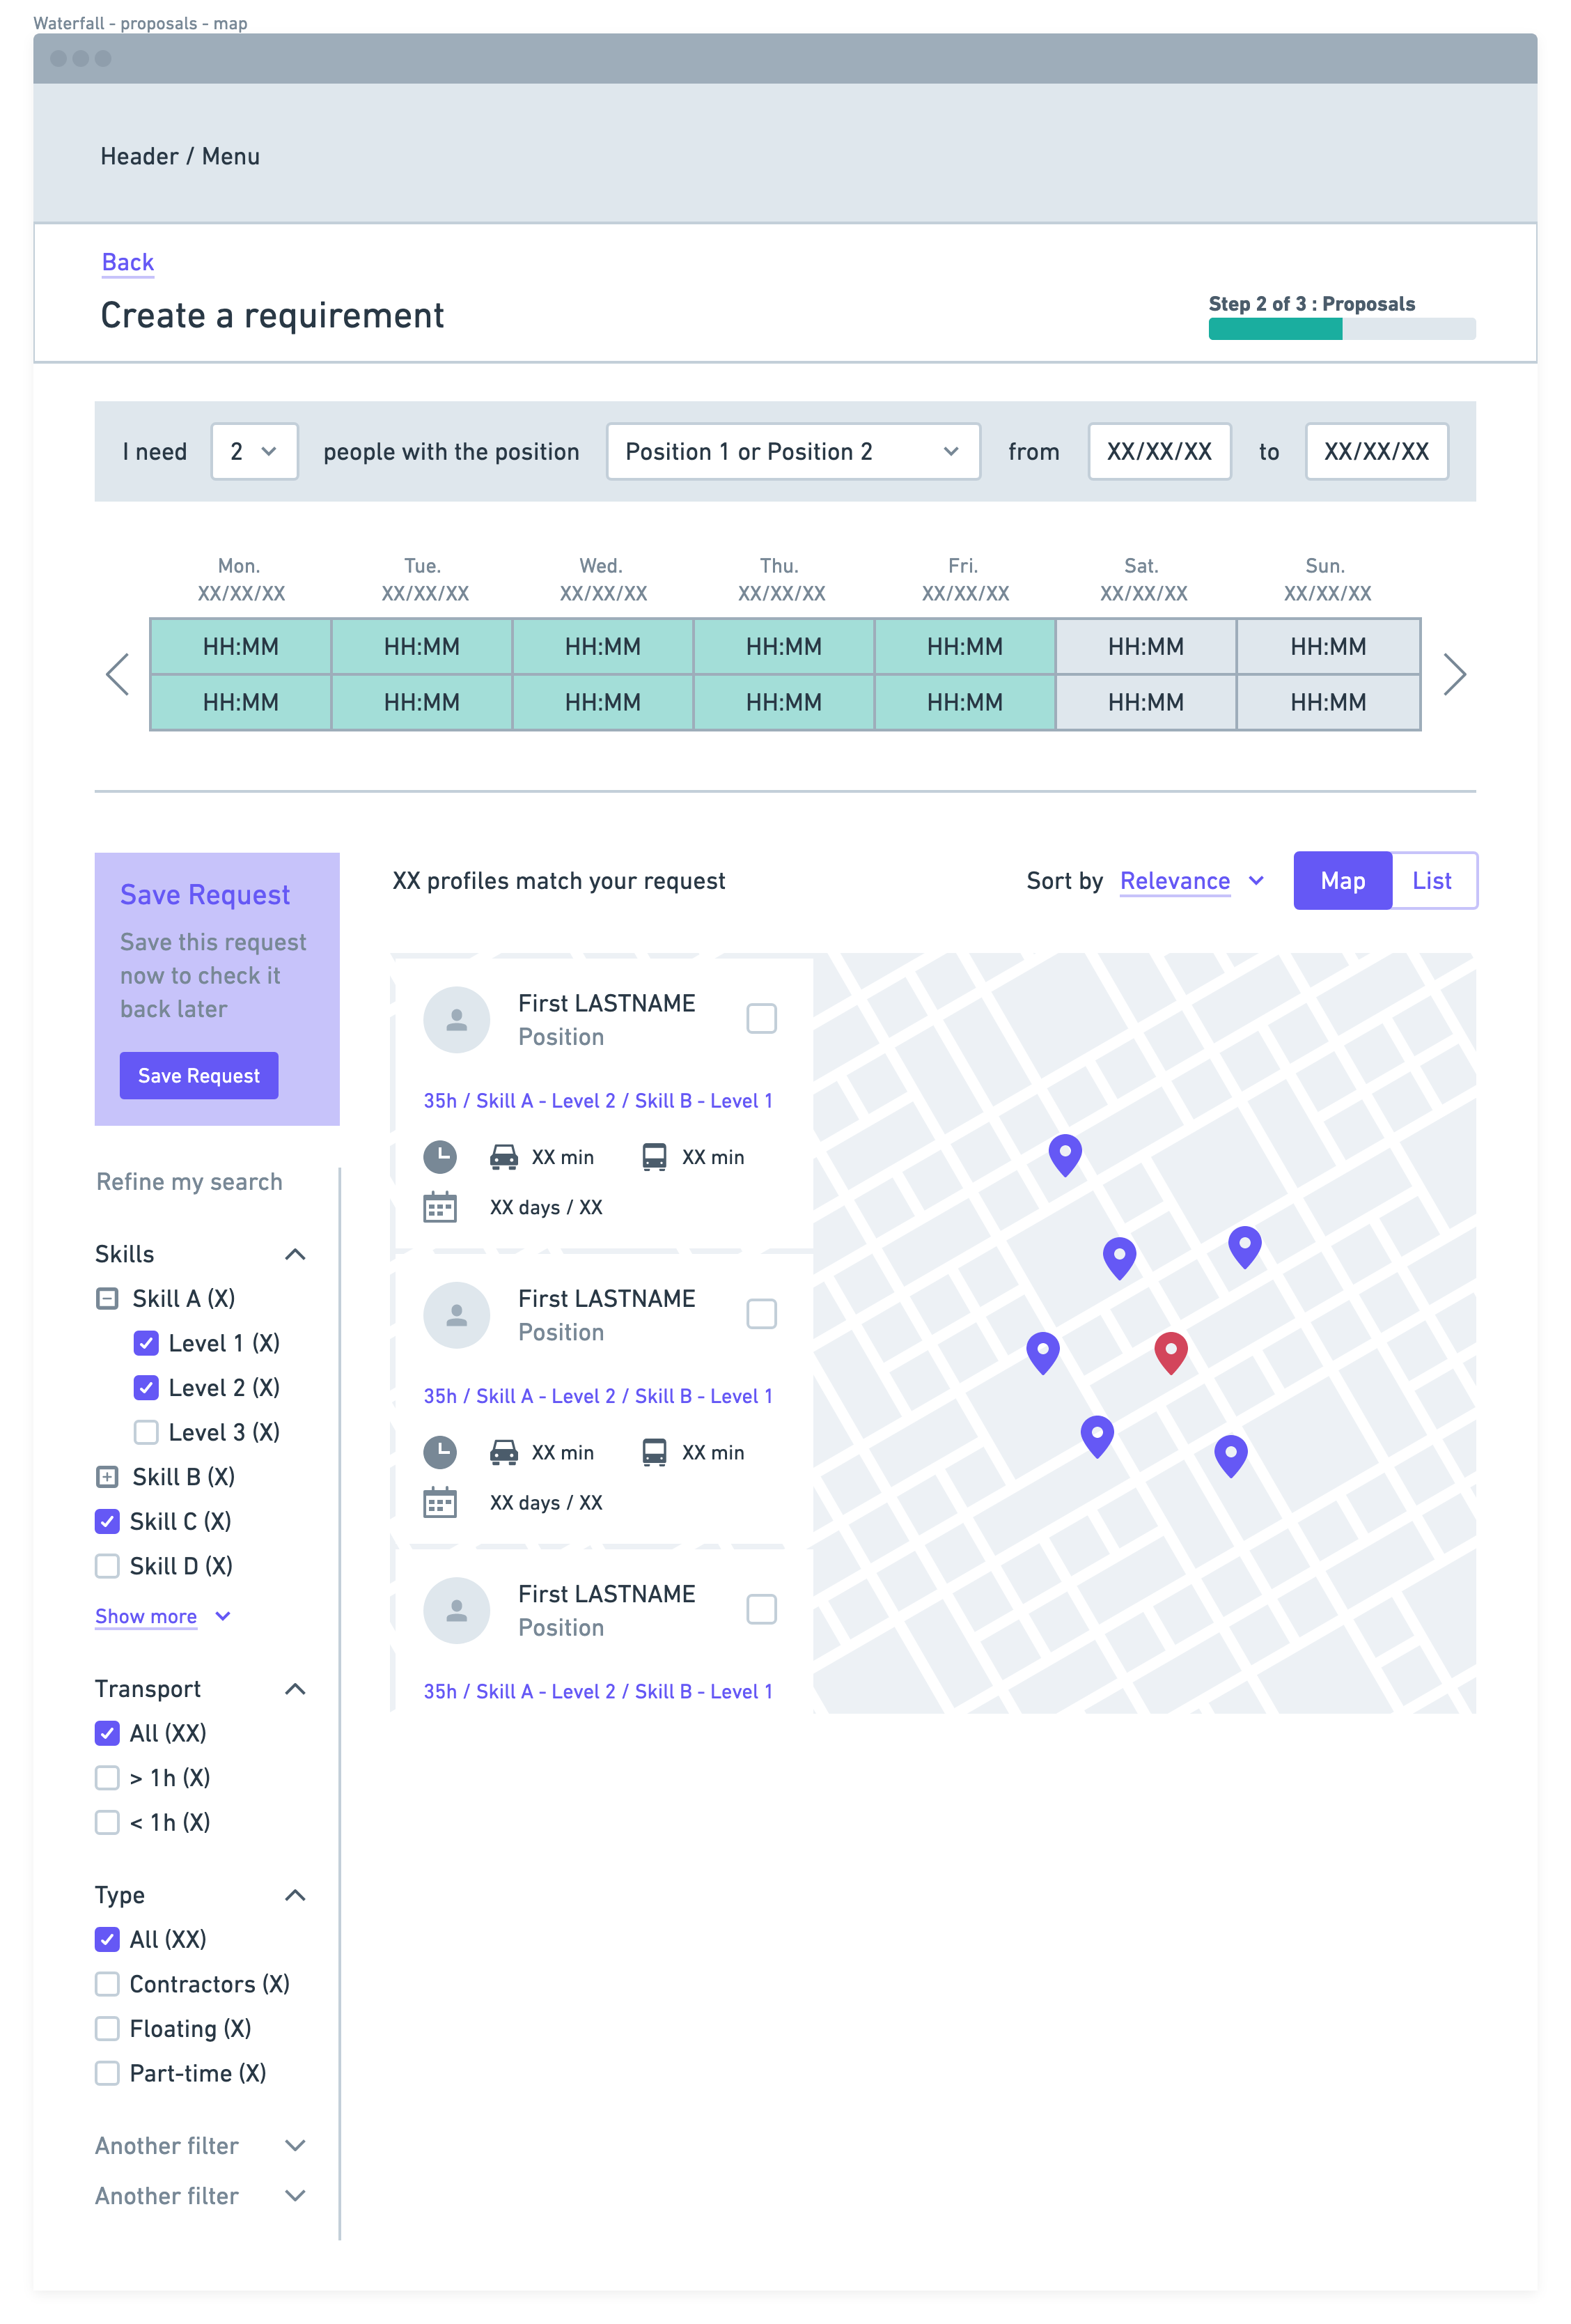Click calendar icon in second profile card
This screenshot has height=2324, width=1571.
[439, 1502]
